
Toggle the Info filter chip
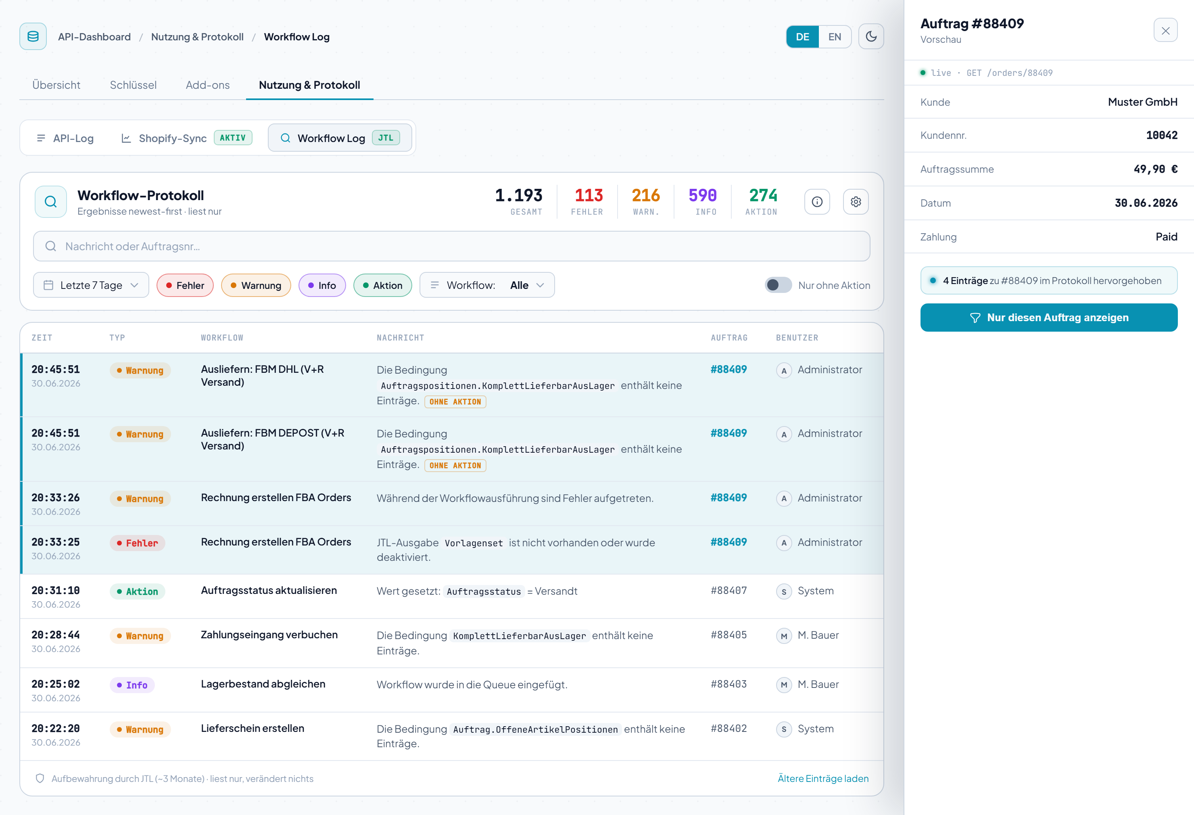[x=321, y=285]
